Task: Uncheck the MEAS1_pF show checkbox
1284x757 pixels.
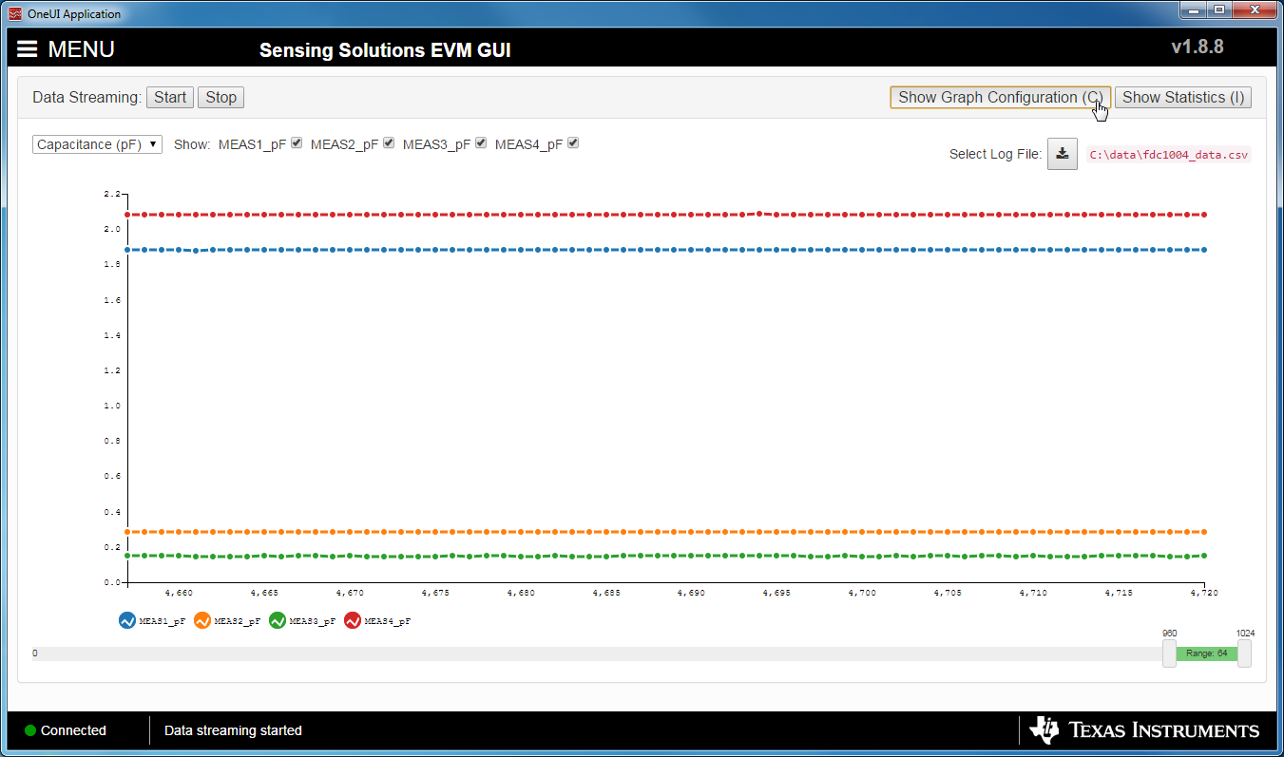Action: [x=296, y=142]
